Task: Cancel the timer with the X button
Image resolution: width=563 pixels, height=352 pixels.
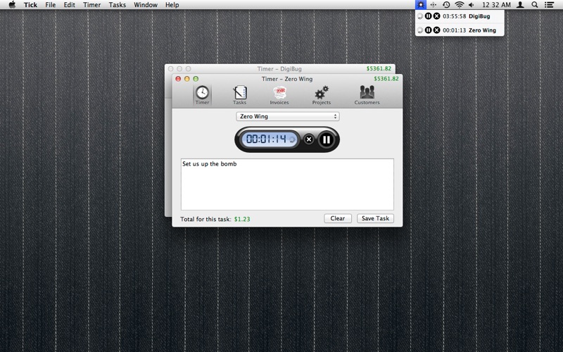Action: tap(309, 139)
